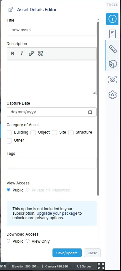Click the Upgrade your package link
The height and width of the screenshot is (271, 121).
pos(57,213)
